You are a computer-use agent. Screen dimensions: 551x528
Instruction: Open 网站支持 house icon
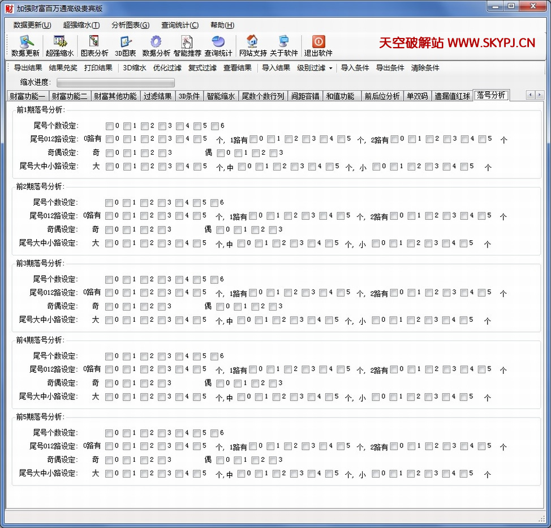252,42
